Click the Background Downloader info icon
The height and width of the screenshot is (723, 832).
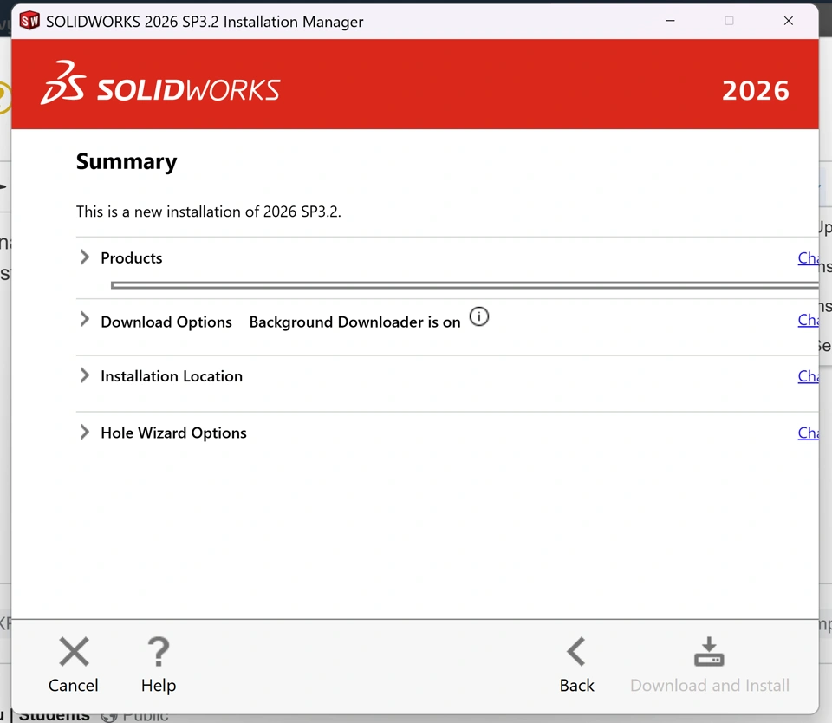[479, 317]
